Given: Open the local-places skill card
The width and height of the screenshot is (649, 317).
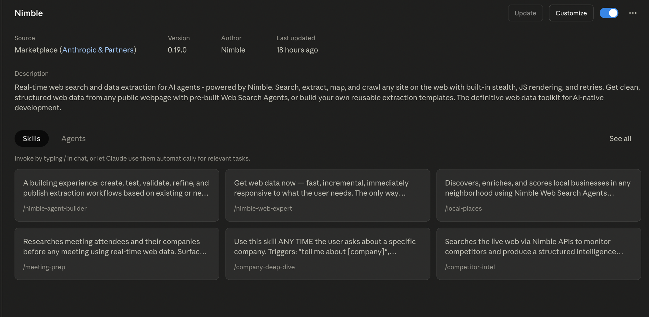Looking at the screenshot, I should [x=539, y=195].
